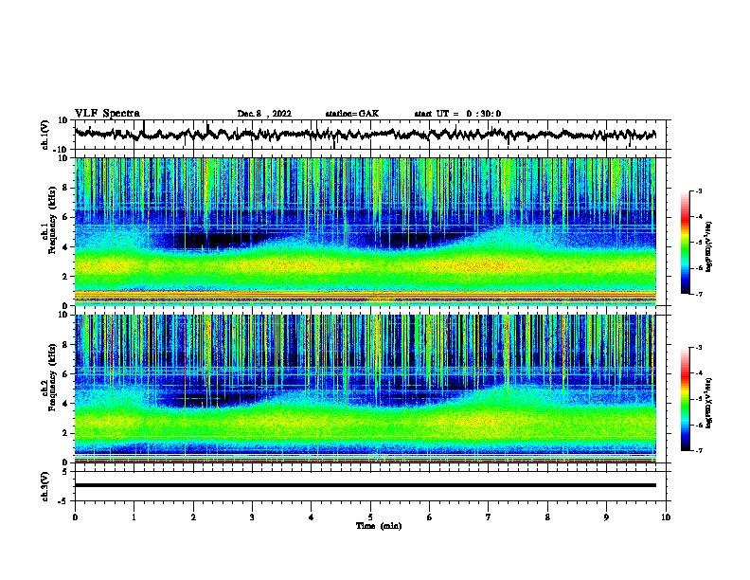Viewport: 750px width, 580px height.
Task: Click inside the ch.1 spectrogram panel
Action: click(x=365, y=231)
